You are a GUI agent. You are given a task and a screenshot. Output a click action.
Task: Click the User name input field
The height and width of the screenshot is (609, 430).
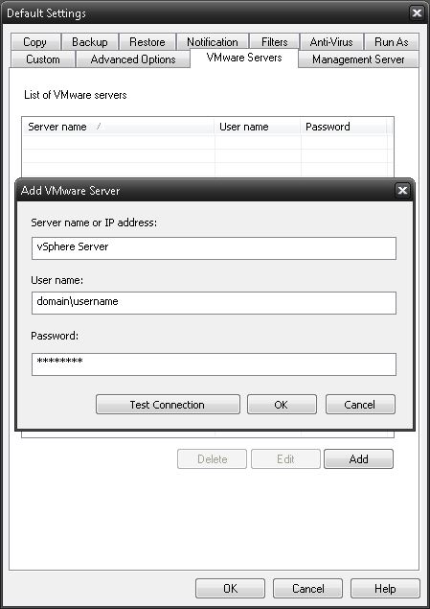tap(214, 303)
